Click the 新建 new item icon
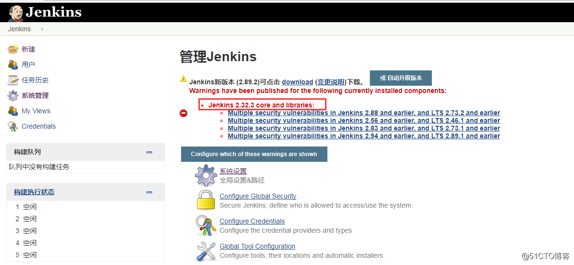The image size is (574, 265). click(13, 49)
